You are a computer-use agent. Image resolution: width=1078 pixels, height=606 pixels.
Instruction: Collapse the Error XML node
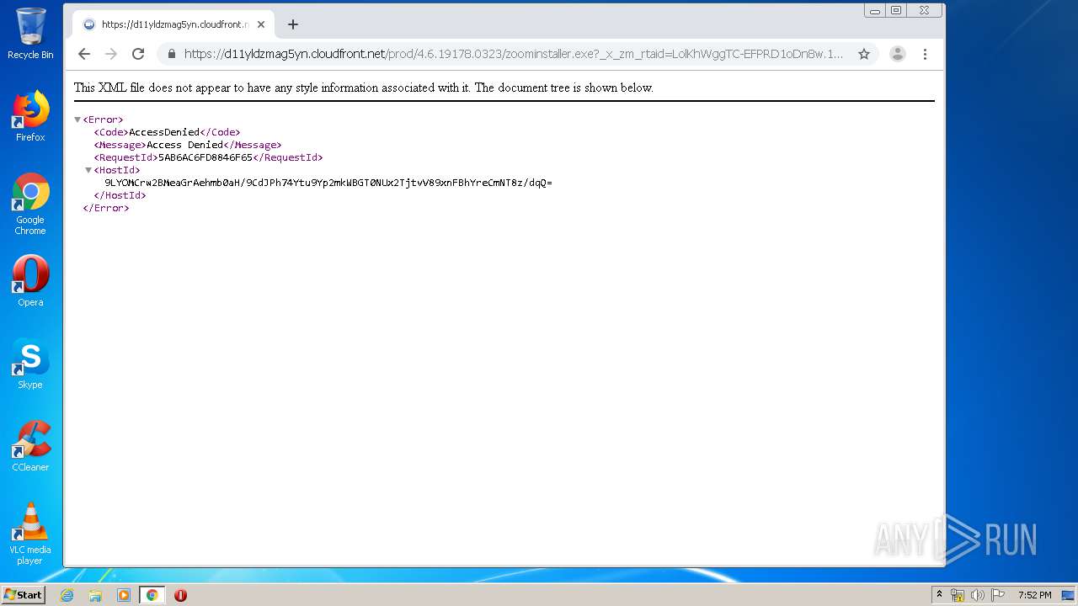coord(77,120)
